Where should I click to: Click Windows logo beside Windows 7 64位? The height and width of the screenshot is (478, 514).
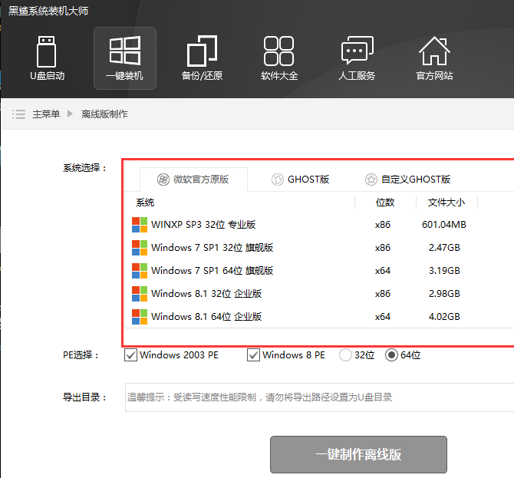pos(140,271)
